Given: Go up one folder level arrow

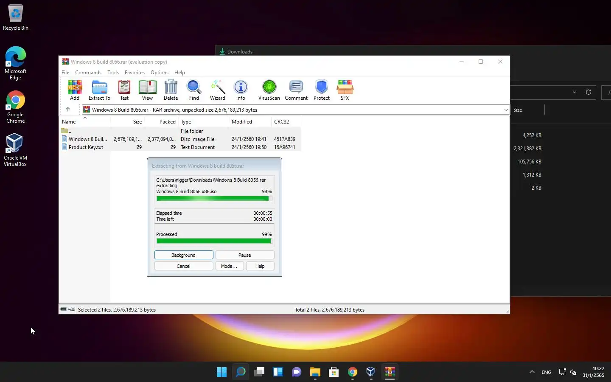Looking at the screenshot, I should click(x=68, y=110).
